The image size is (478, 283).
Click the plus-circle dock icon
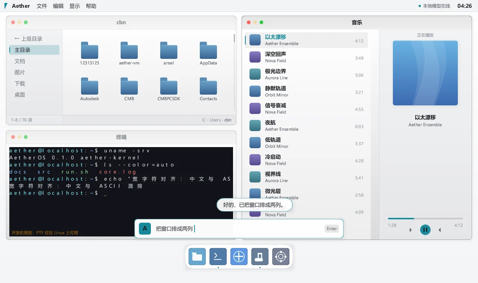coord(239,257)
